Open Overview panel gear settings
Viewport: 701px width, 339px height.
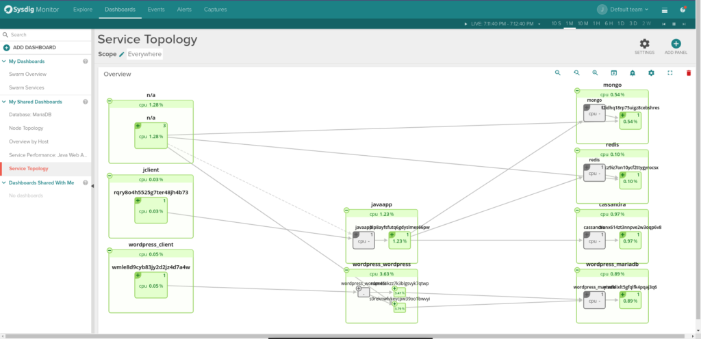pyautogui.click(x=652, y=72)
